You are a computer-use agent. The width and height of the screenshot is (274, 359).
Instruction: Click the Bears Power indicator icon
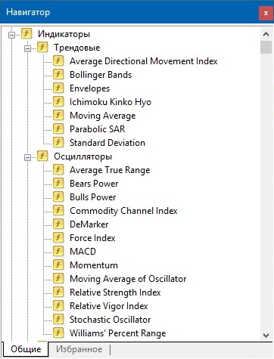coord(58,184)
